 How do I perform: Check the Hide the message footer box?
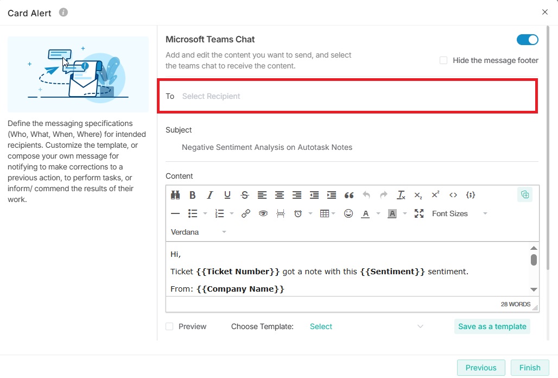coord(443,60)
